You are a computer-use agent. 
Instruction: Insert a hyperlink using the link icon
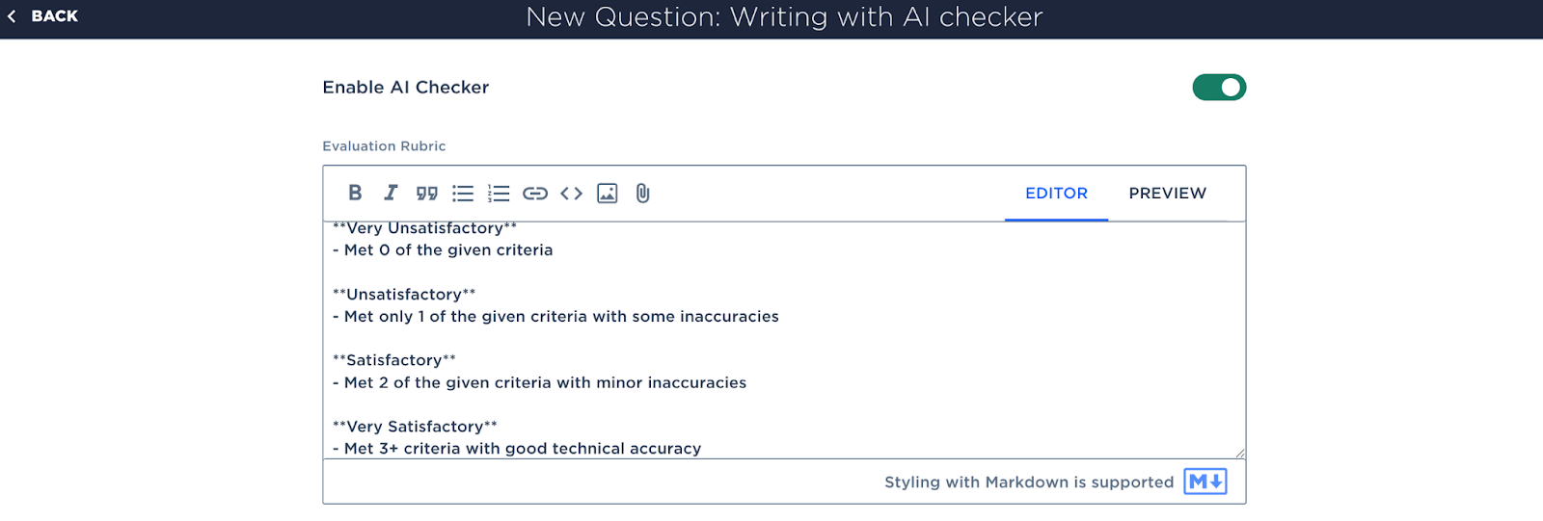pos(535,194)
